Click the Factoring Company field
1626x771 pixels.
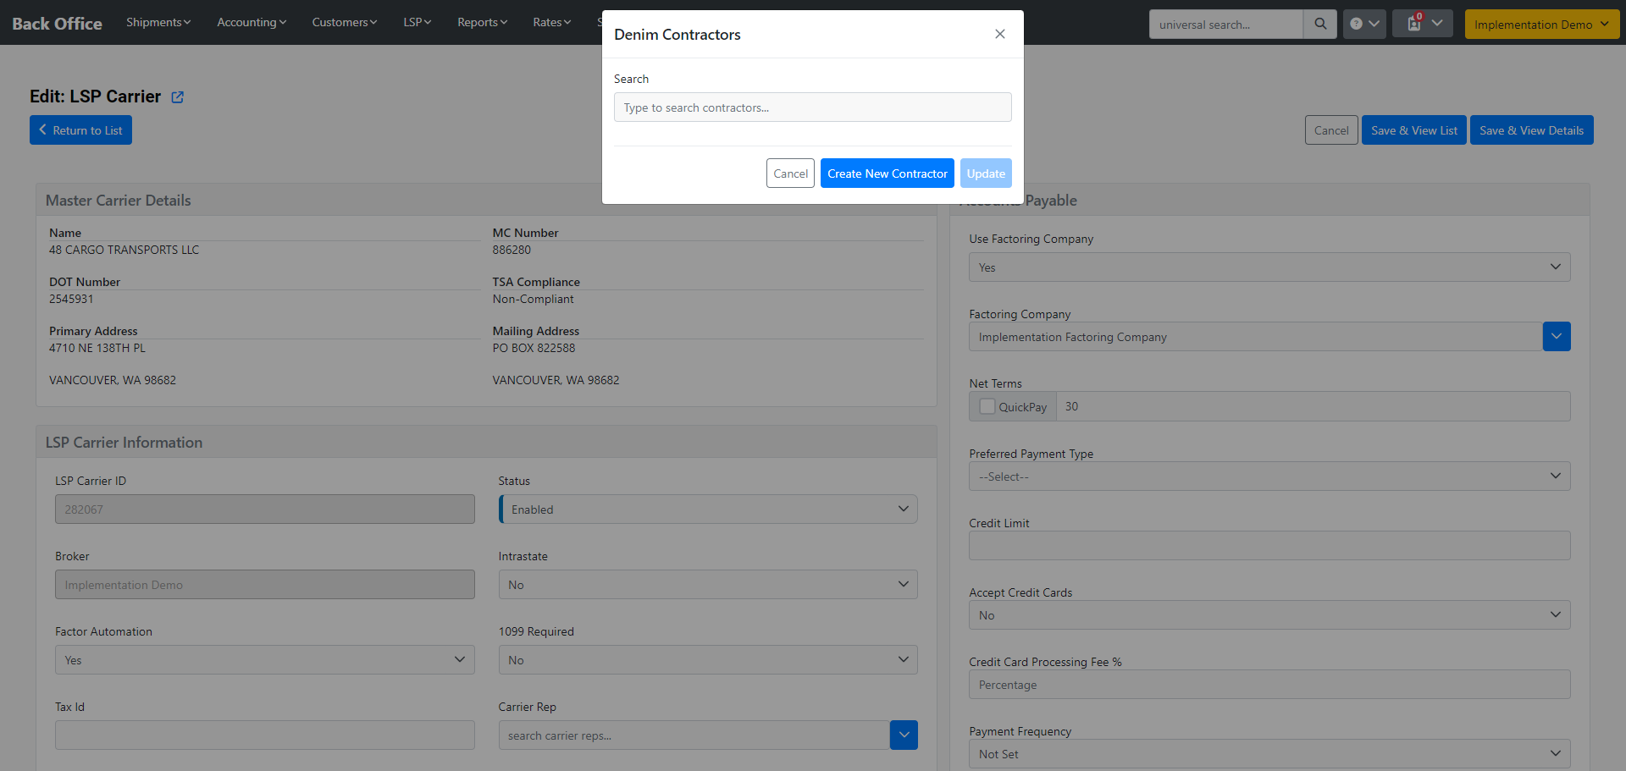[1256, 337]
